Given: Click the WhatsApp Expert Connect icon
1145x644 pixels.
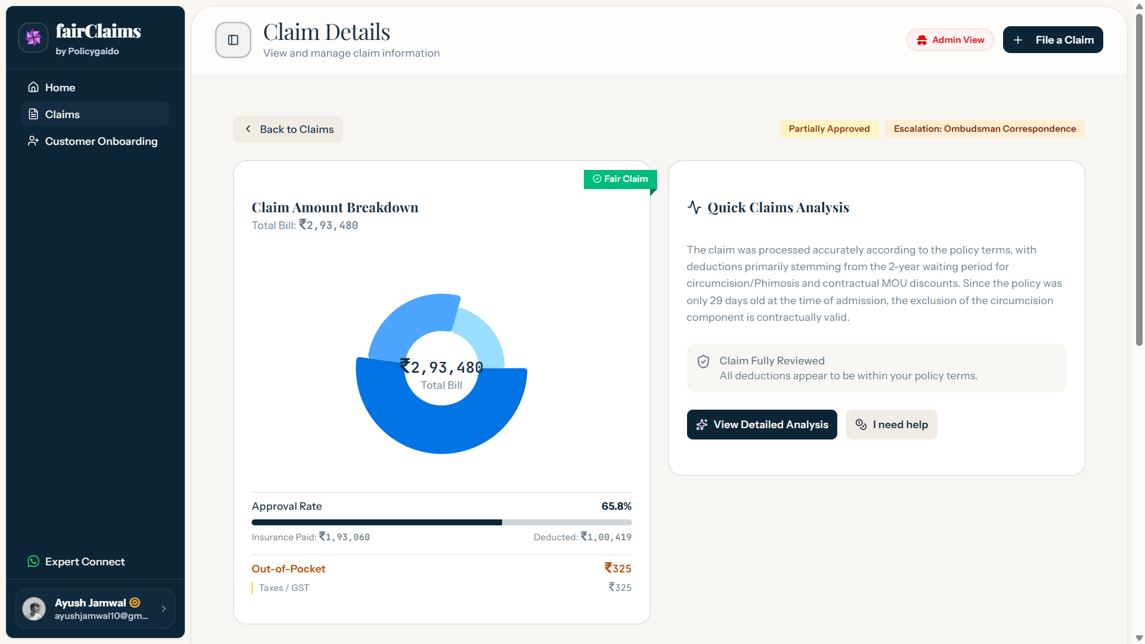Looking at the screenshot, I should click(x=33, y=561).
